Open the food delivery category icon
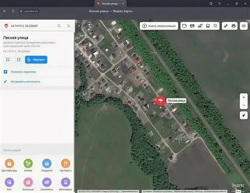Viewport: 250px width, 193px height. (10, 164)
